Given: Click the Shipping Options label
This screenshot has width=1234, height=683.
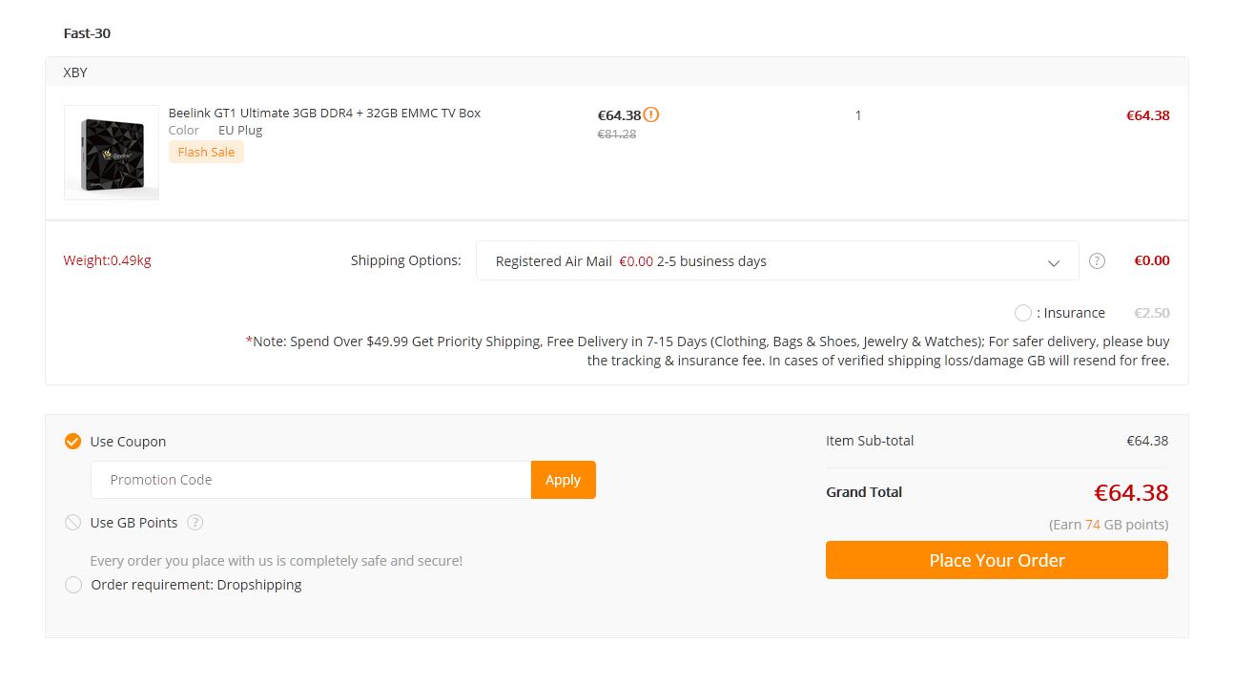Looking at the screenshot, I should (x=405, y=260).
